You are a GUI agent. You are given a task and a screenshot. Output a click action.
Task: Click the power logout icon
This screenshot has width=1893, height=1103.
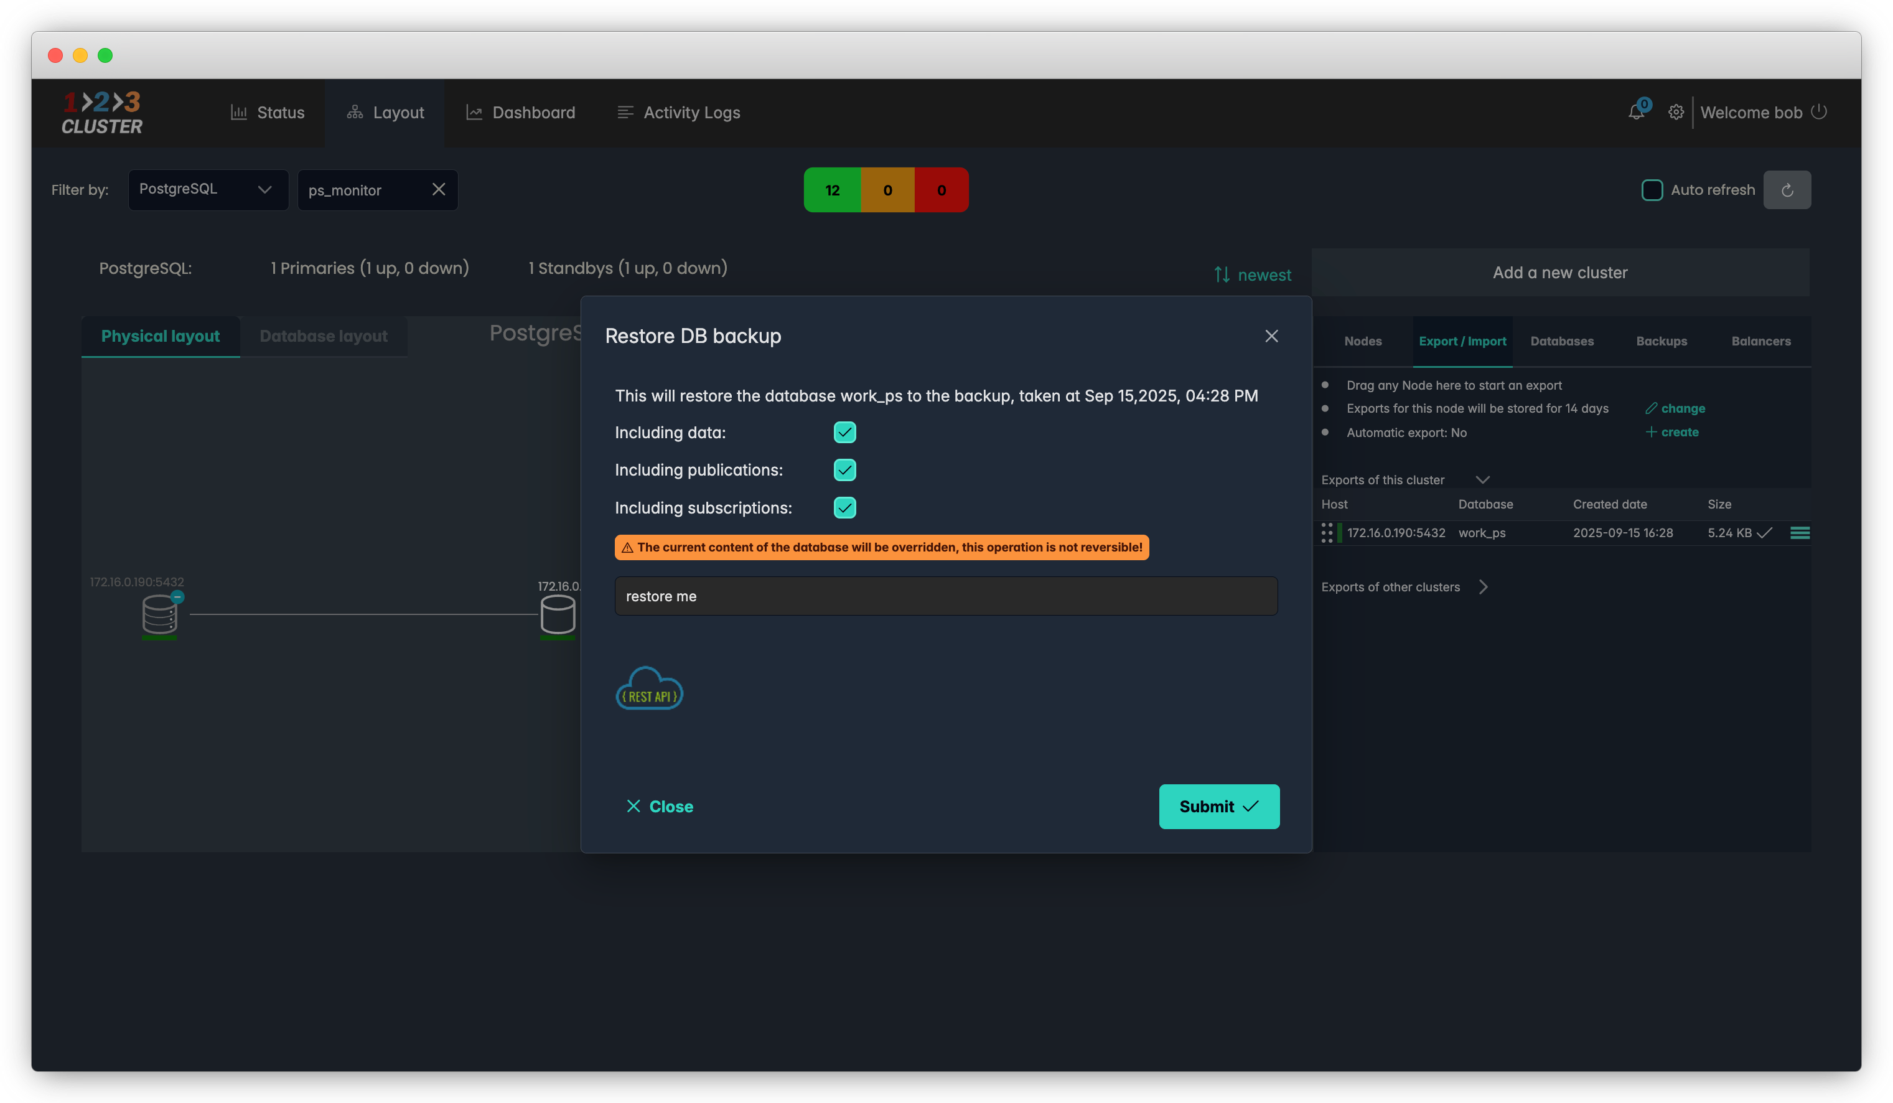click(x=1818, y=112)
